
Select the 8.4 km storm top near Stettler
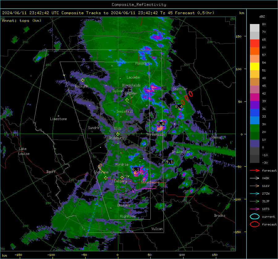tap(179, 107)
